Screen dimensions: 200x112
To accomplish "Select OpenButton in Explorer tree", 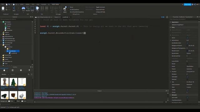I will click(12, 51).
